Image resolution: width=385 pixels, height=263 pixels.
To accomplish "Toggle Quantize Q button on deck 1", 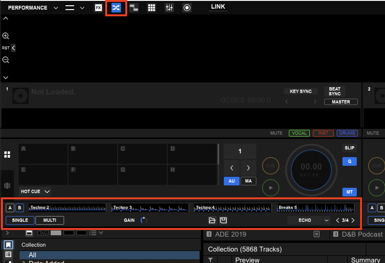I will pos(350,161).
